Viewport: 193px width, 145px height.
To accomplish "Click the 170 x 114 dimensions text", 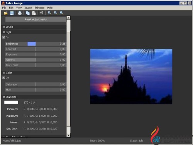I will pyautogui.click(x=29, y=102).
